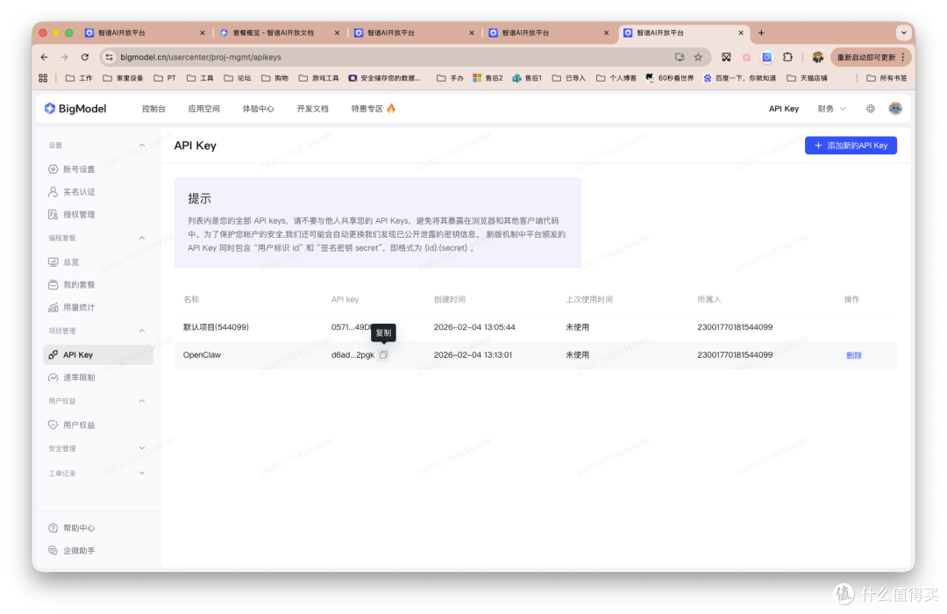Close the 套餐概览 browser tab
947x614 pixels.
pos(337,33)
